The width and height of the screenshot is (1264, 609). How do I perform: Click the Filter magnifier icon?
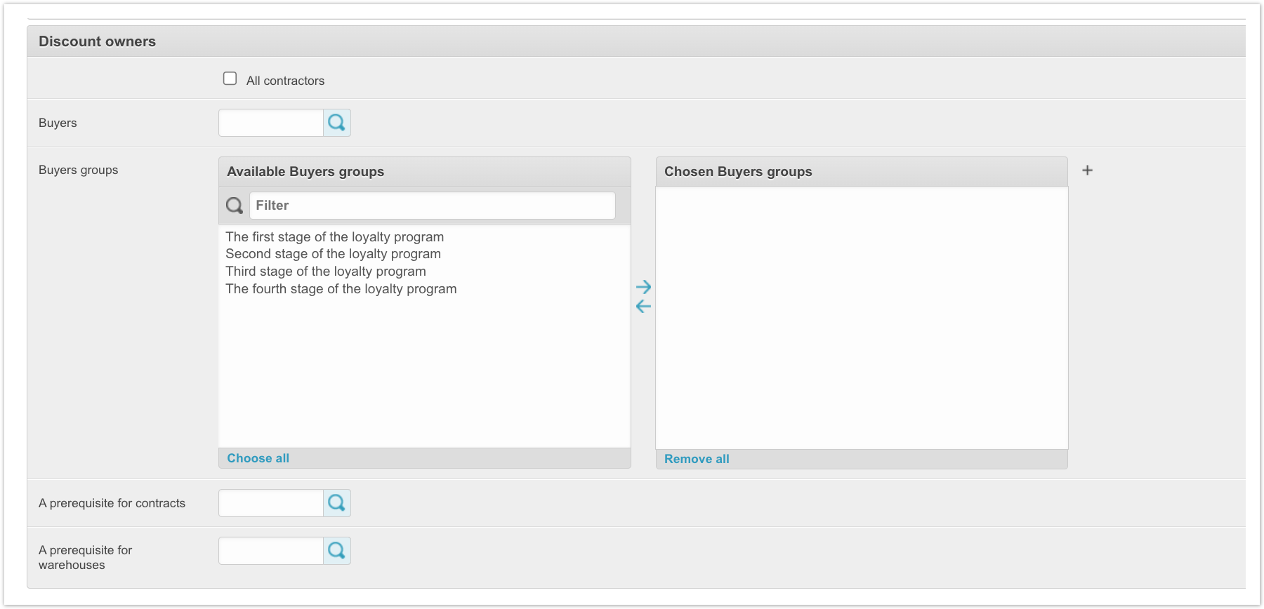[235, 206]
